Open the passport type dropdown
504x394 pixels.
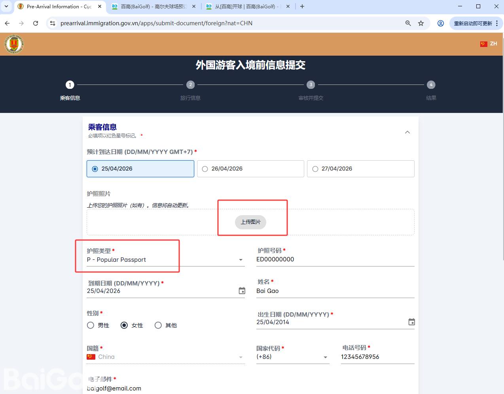click(x=165, y=260)
